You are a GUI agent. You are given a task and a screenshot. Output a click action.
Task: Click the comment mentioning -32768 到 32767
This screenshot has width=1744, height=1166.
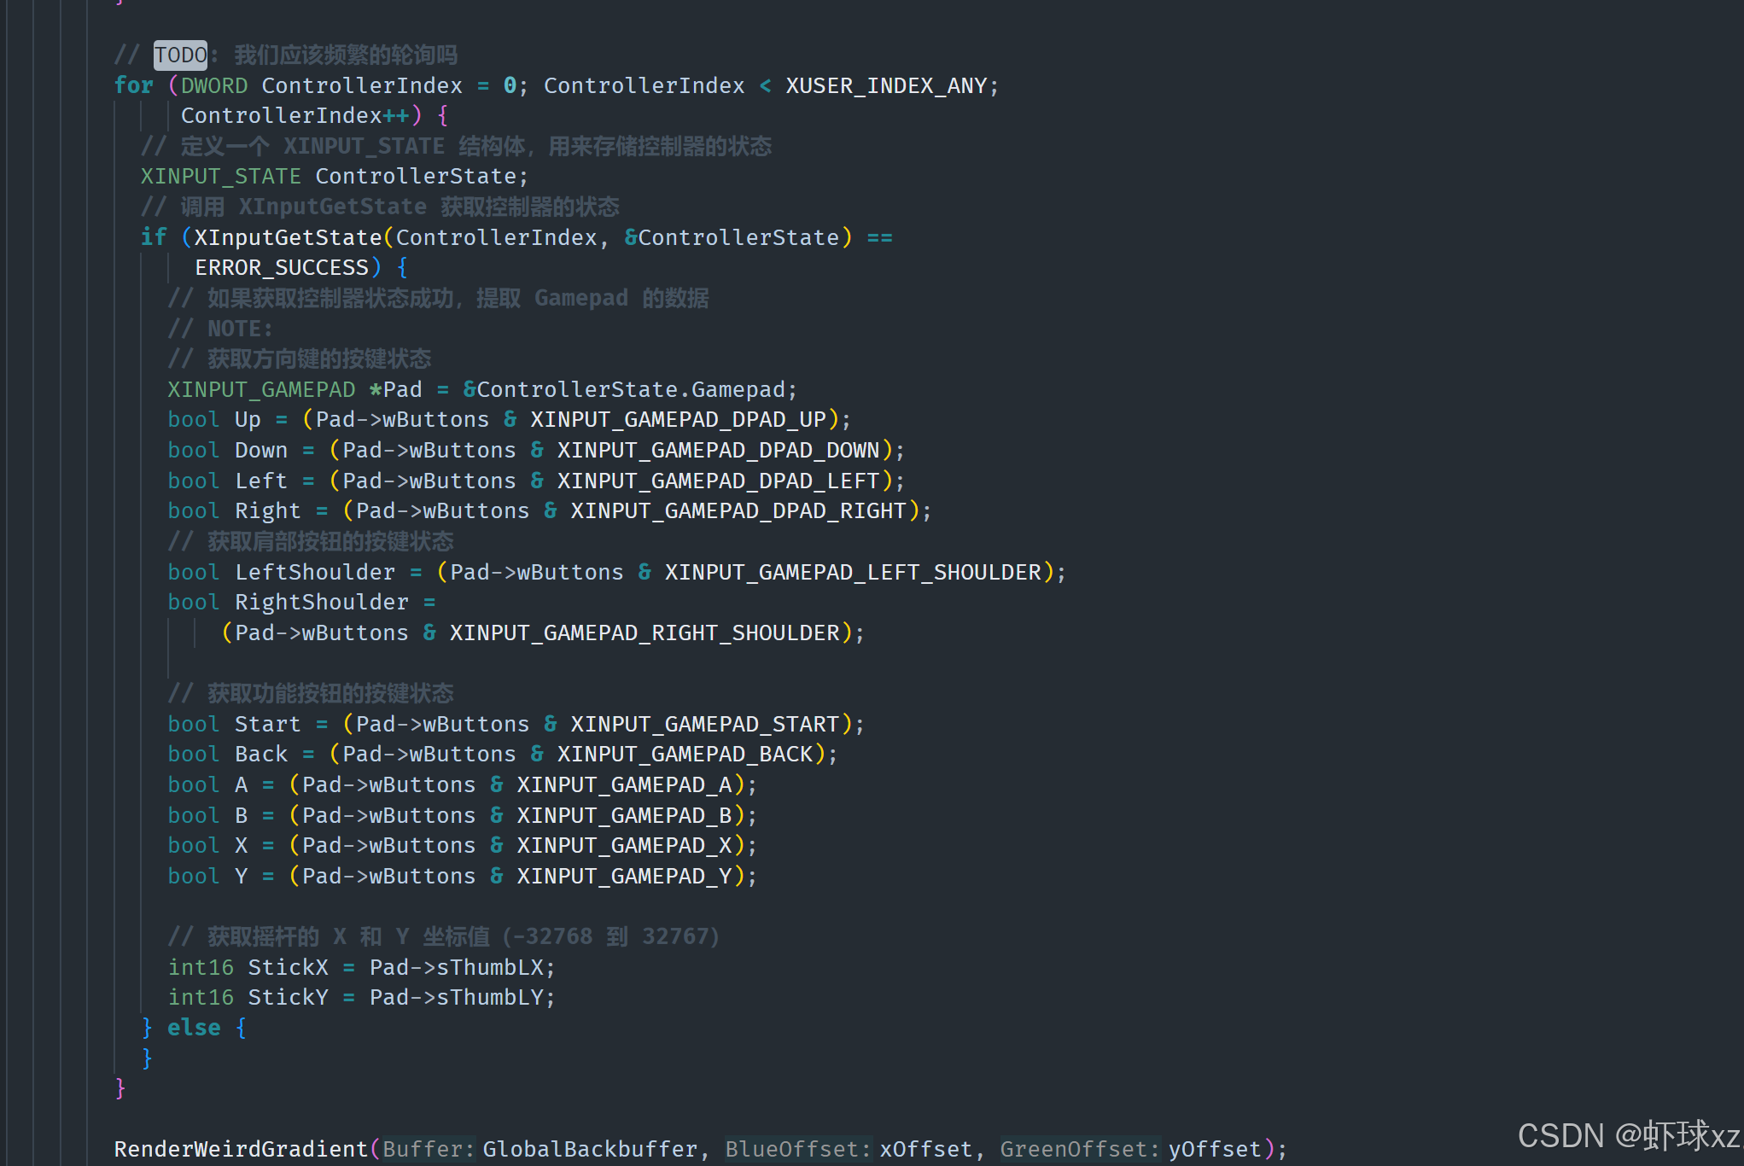click(x=444, y=936)
